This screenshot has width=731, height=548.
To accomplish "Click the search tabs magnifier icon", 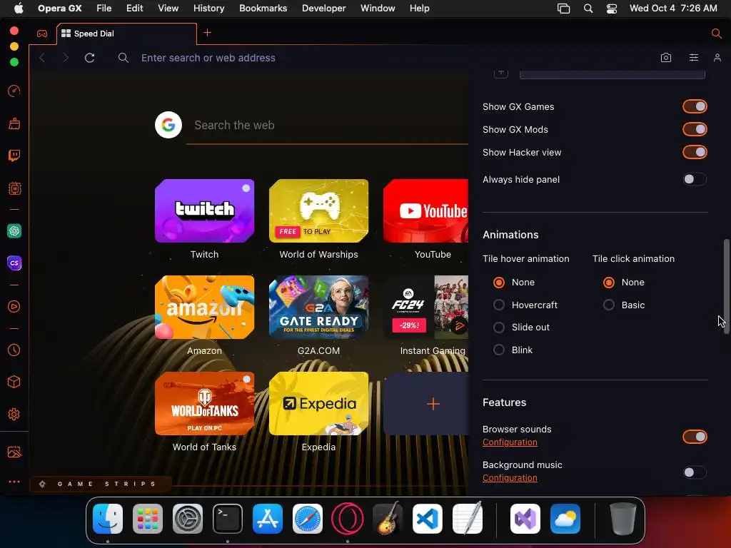I will pyautogui.click(x=716, y=34).
